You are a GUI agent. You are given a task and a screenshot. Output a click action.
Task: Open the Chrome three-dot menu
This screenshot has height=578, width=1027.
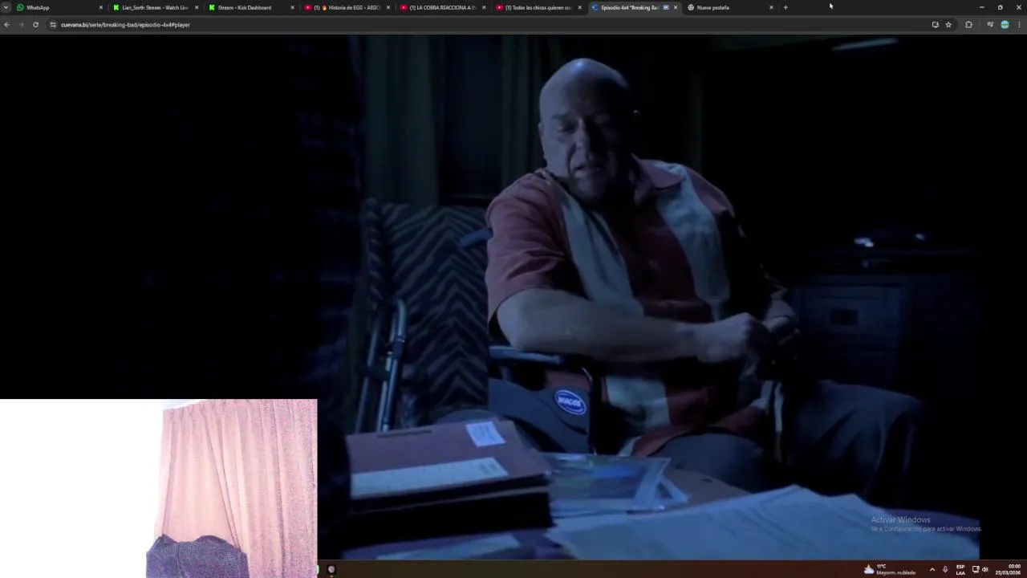click(x=1020, y=25)
